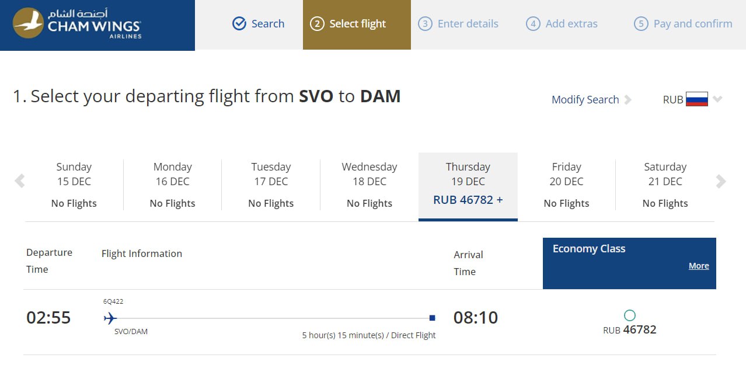Screen dimensions: 746x382
Task: Click the Wednesday 18 DEC date tab
Action: click(x=369, y=185)
